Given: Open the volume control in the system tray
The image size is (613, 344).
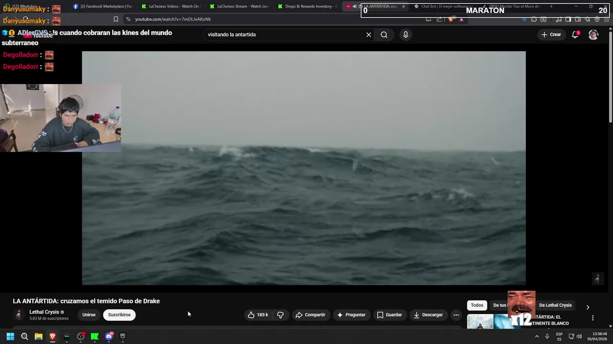Looking at the screenshot, I should coord(579,336).
